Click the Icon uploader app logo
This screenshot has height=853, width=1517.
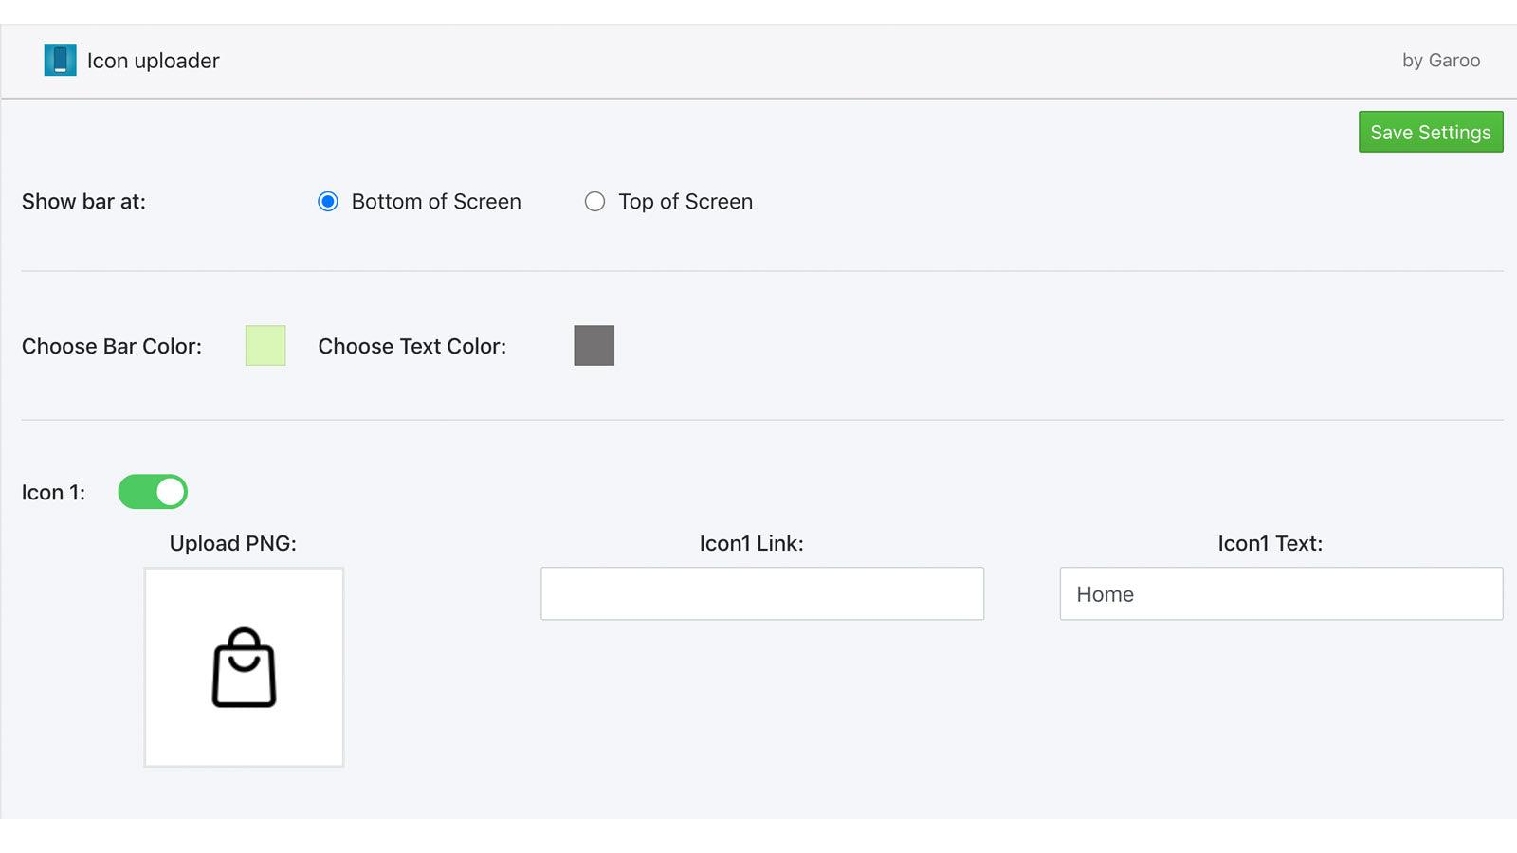pyautogui.click(x=60, y=60)
